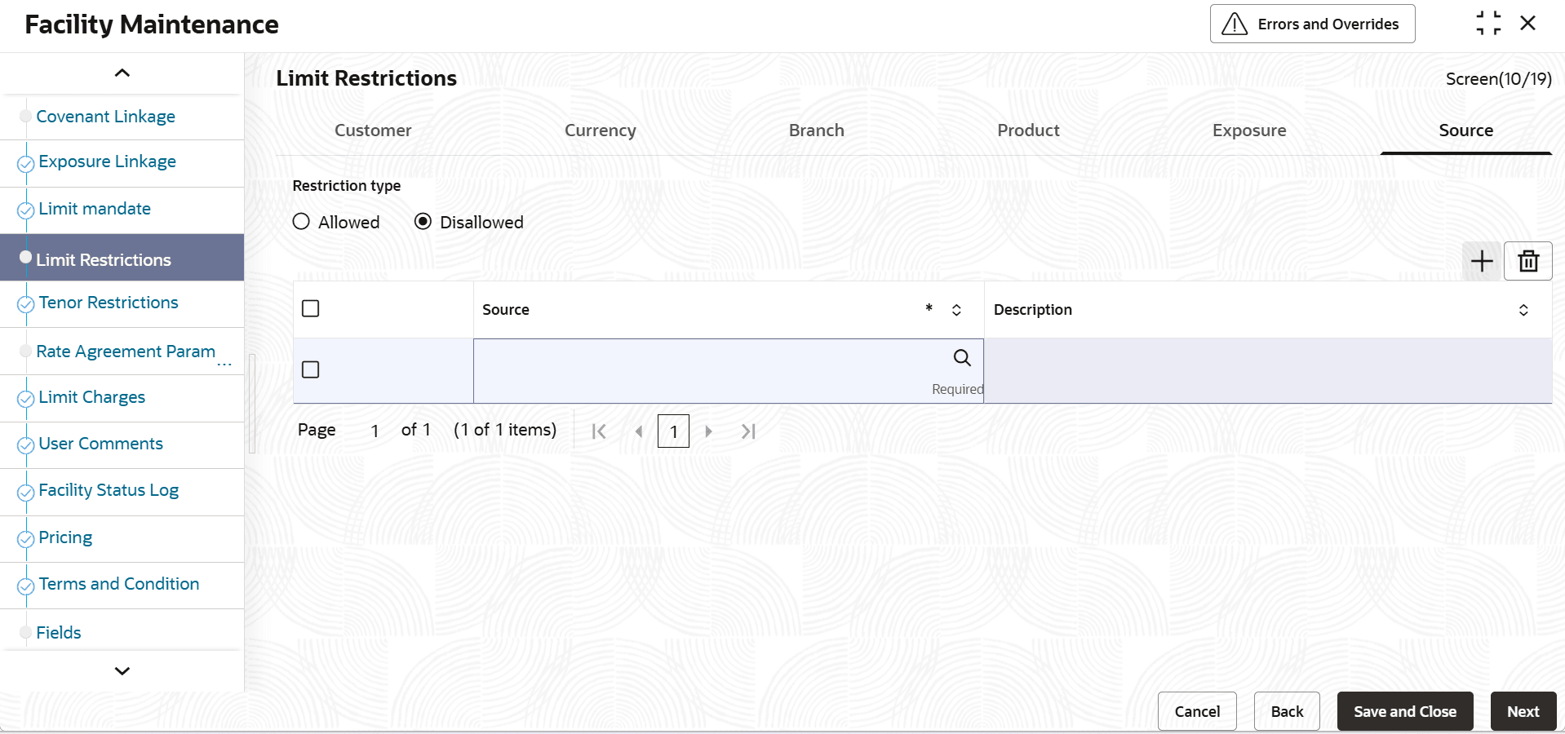The height and width of the screenshot is (734, 1565).
Task: Select the Allowed restriction type
Action: pos(301,222)
